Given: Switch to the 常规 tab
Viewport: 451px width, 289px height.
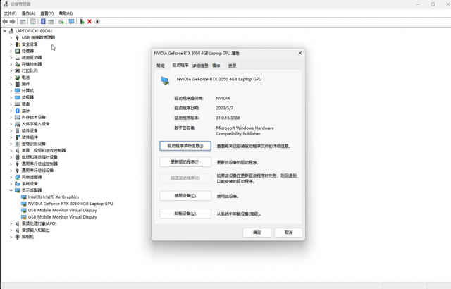Looking at the screenshot, I should [x=161, y=66].
